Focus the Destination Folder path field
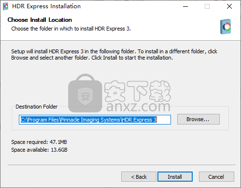This screenshot has height=188, width=241. (95, 120)
